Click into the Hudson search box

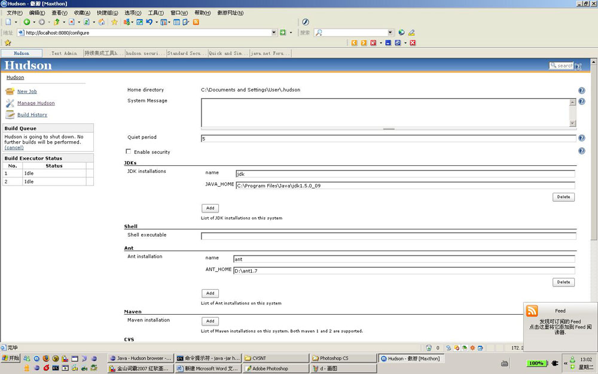pyautogui.click(x=561, y=66)
